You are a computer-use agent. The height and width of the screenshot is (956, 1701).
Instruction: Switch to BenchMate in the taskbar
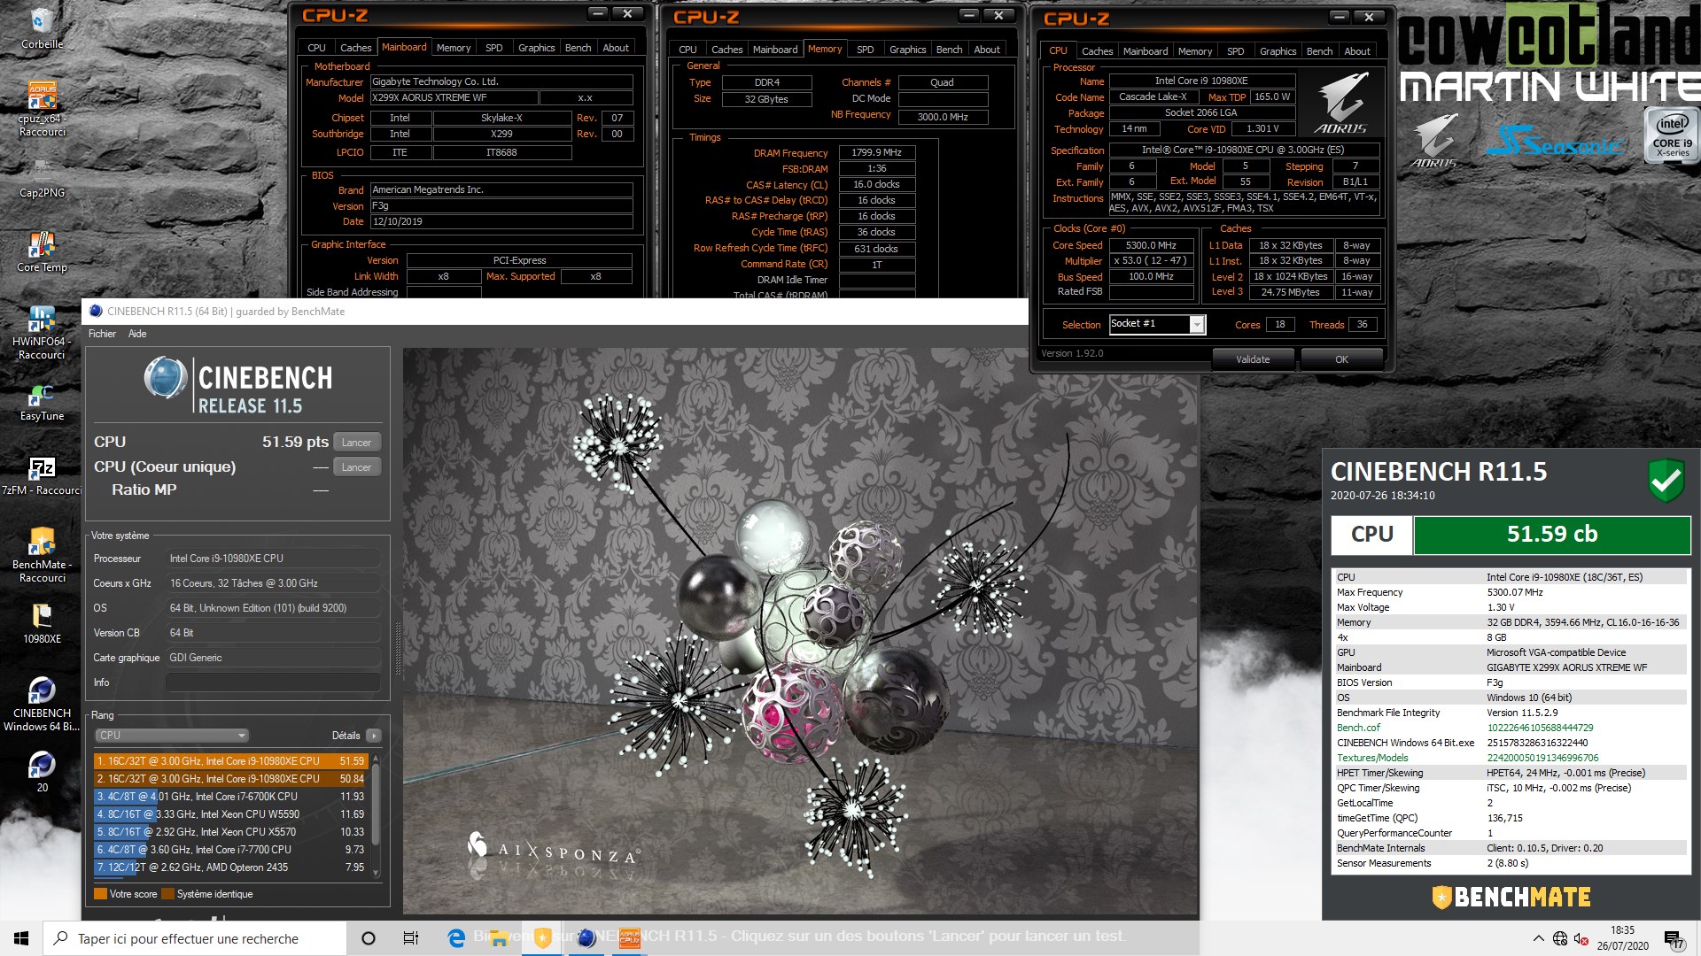click(x=542, y=938)
